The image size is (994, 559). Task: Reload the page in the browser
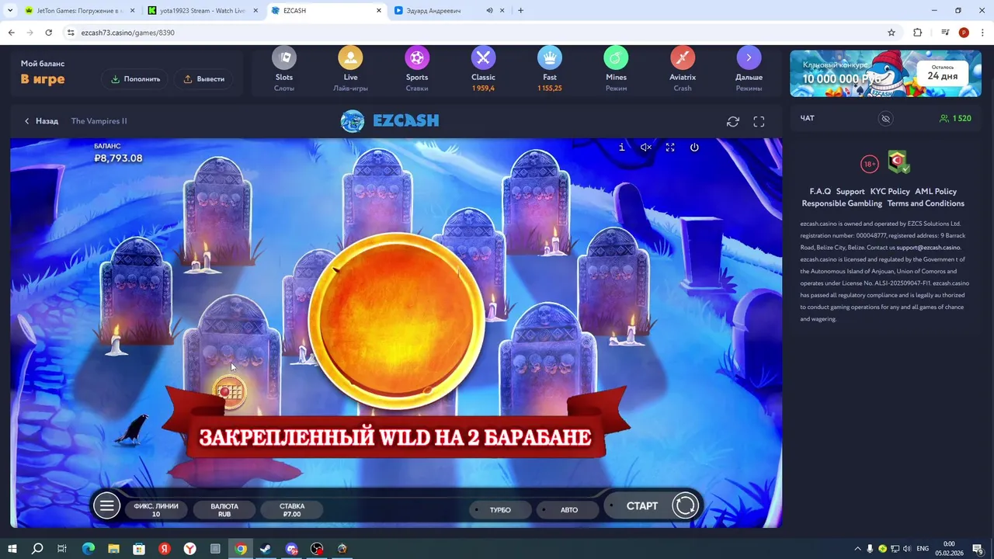(49, 33)
